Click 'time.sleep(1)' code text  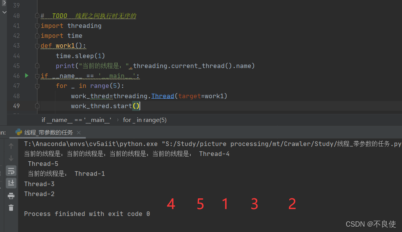point(81,56)
